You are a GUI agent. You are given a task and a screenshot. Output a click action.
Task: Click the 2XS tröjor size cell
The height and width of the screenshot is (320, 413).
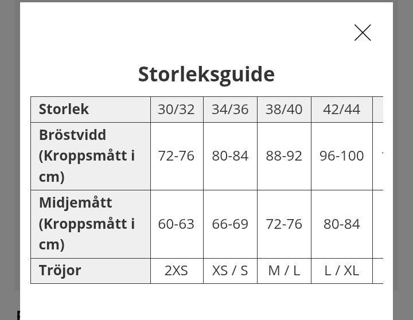click(176, 270)
